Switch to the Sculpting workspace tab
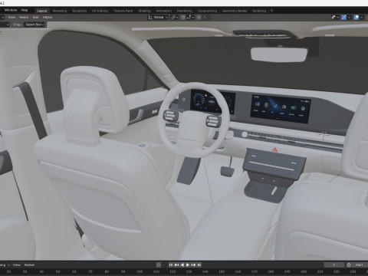Image resolution: width=368 pixels, height=276 pixels. [79, 11]
